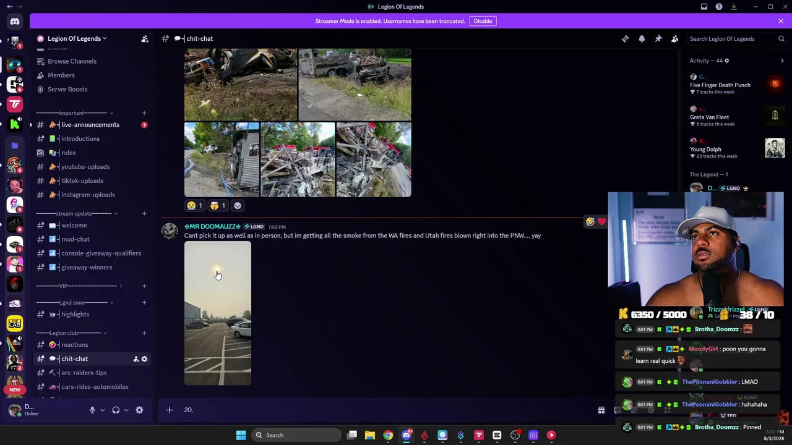Open Task View on taskbar
792x445 pixels.
click(x=352, y=435)
